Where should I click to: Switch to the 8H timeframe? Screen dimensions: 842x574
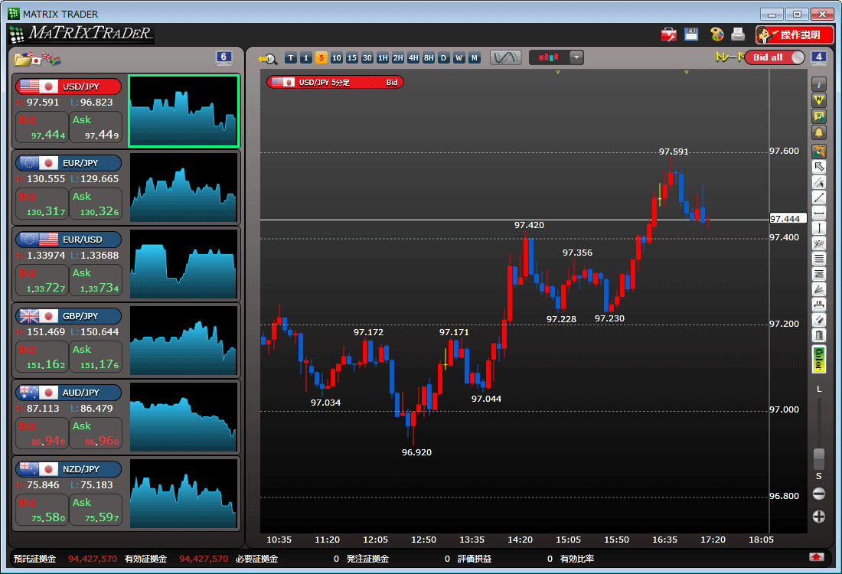429,58
